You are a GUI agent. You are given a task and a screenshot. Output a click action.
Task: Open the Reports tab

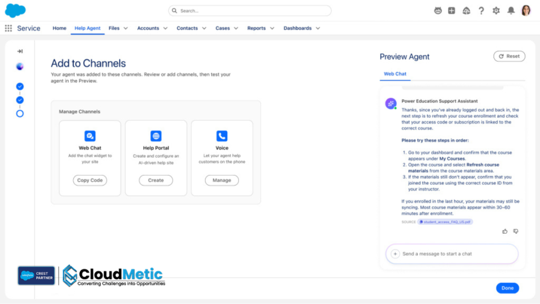[x=257, y=28]
